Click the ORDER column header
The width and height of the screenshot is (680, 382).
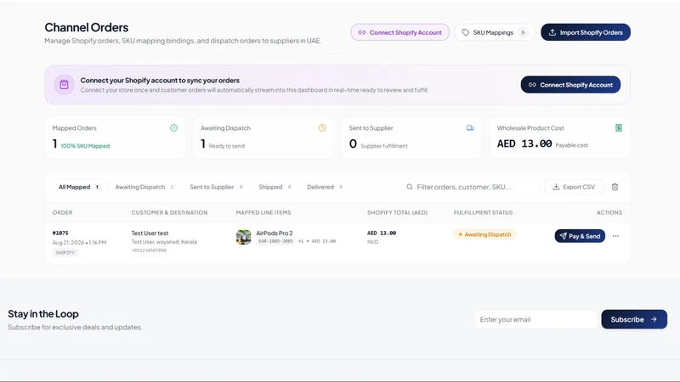pos(62,213)
